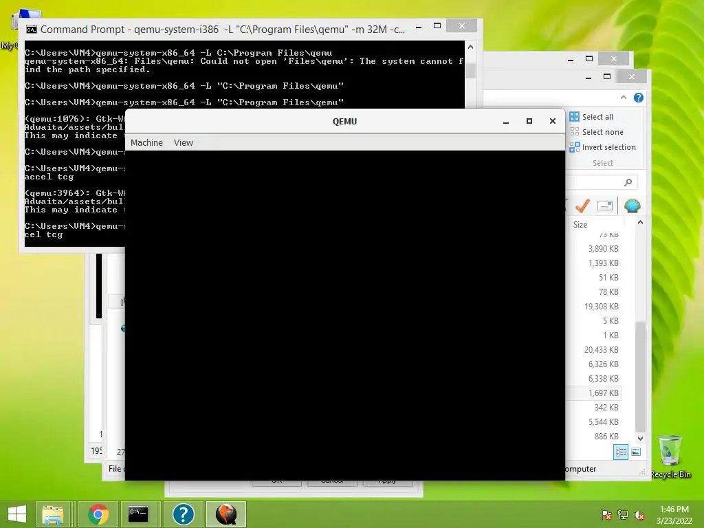Select the file row sized 6,326 KB
The width and height of the screenshot is (704, 528).
point(594,364)
